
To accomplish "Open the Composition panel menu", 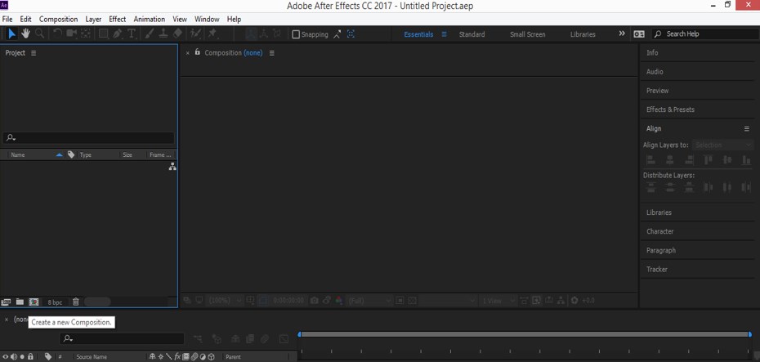I will coord(271,53).
